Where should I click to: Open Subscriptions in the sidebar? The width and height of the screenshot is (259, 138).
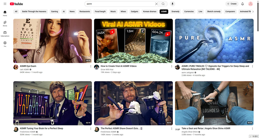coord(5,34)
